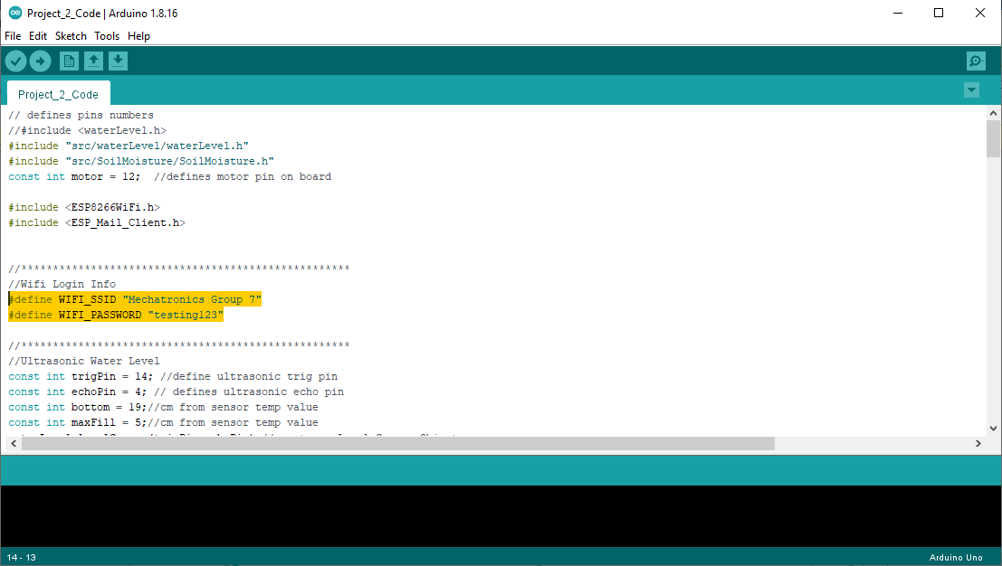Create a new sketch with New icon

[x=69, y=61]
